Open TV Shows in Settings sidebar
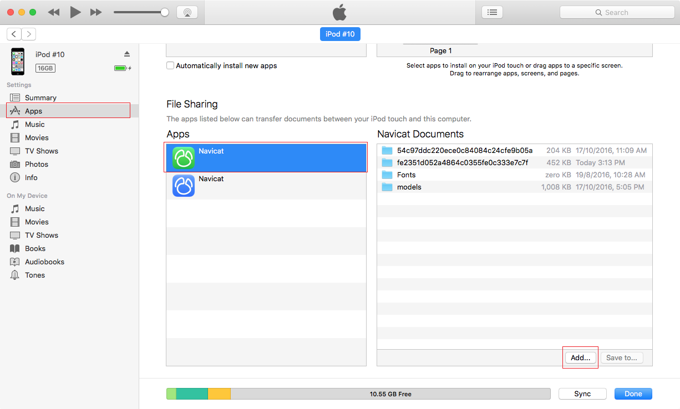Viewport: 680px width, 409px height. pyautogui.click(x=69, y=151)
